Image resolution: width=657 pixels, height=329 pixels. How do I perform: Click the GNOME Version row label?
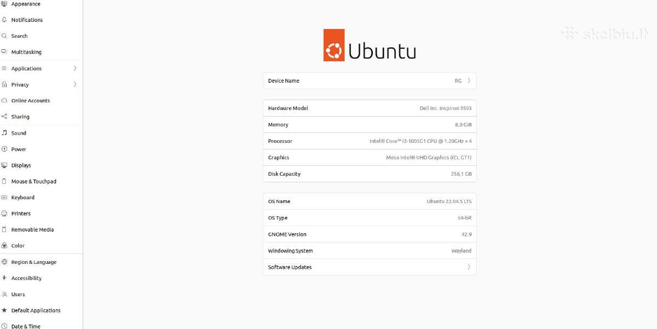click(x=287, y=234)
